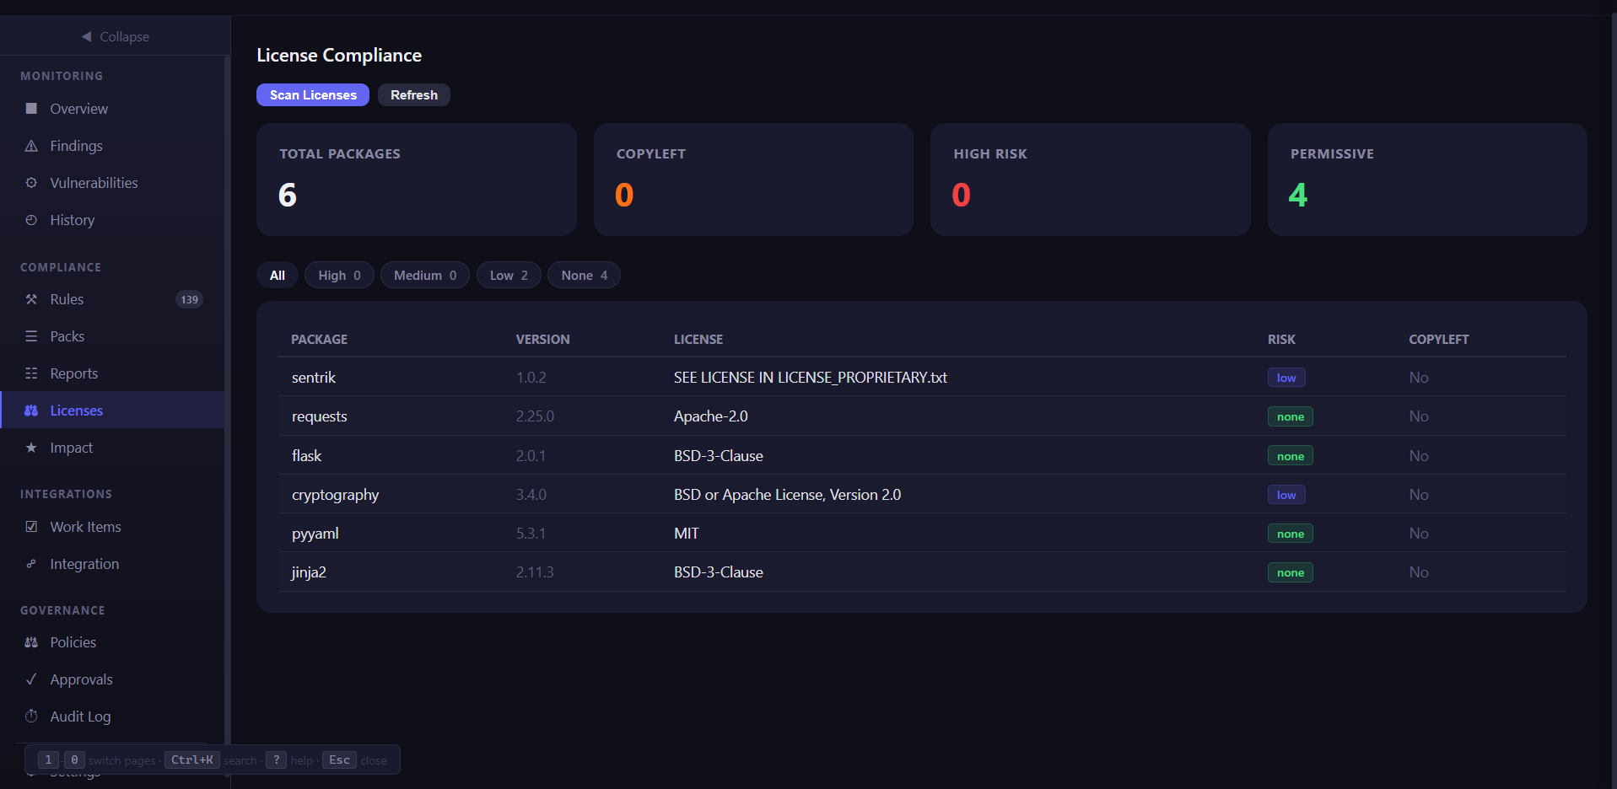Go to the Findings page

coord(112,146)
